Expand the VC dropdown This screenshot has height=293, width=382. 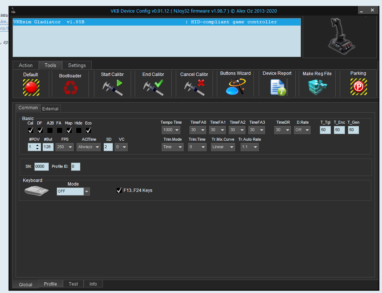121,147
